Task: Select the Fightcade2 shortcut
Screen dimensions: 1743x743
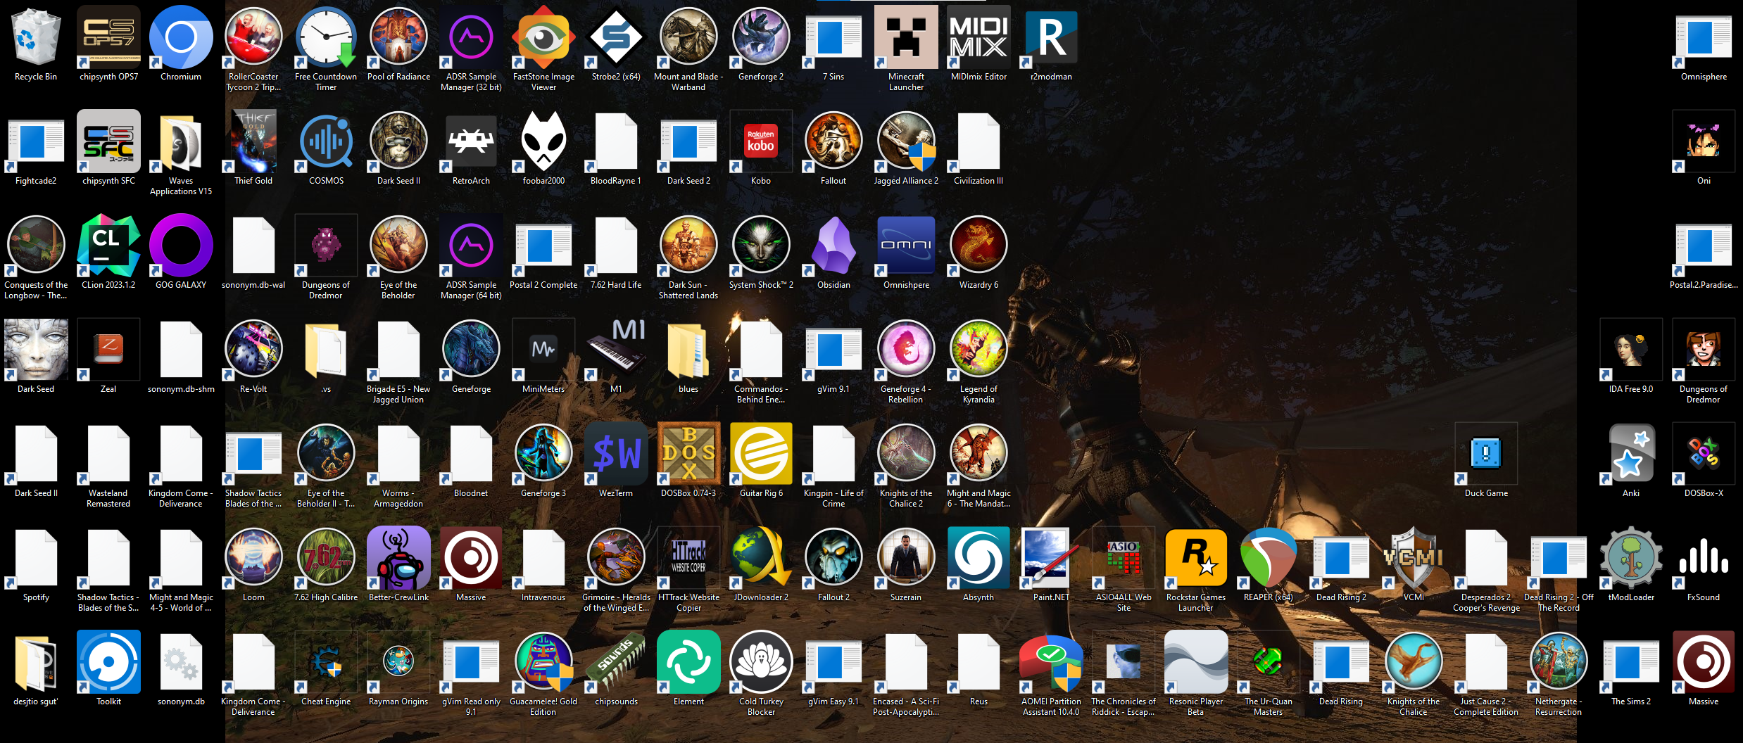Action: (36, 141)
